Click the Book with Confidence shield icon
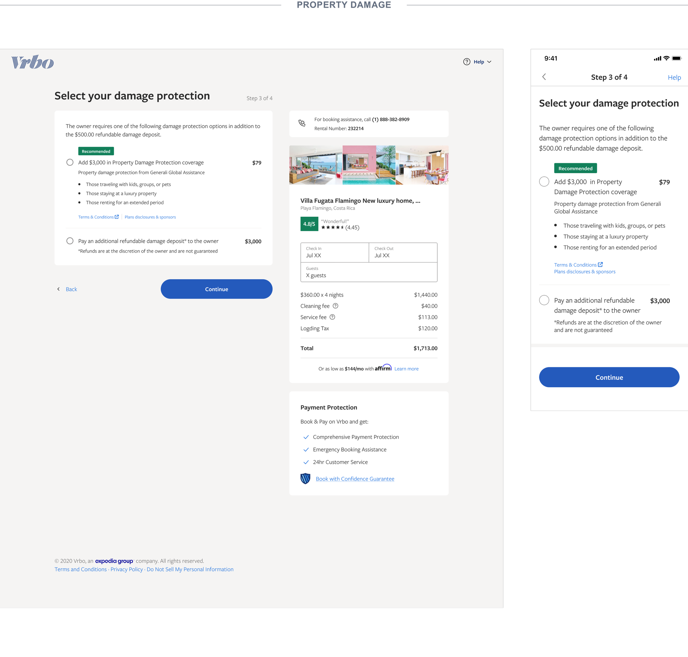688x657 pixels. (x=305, y=479)
